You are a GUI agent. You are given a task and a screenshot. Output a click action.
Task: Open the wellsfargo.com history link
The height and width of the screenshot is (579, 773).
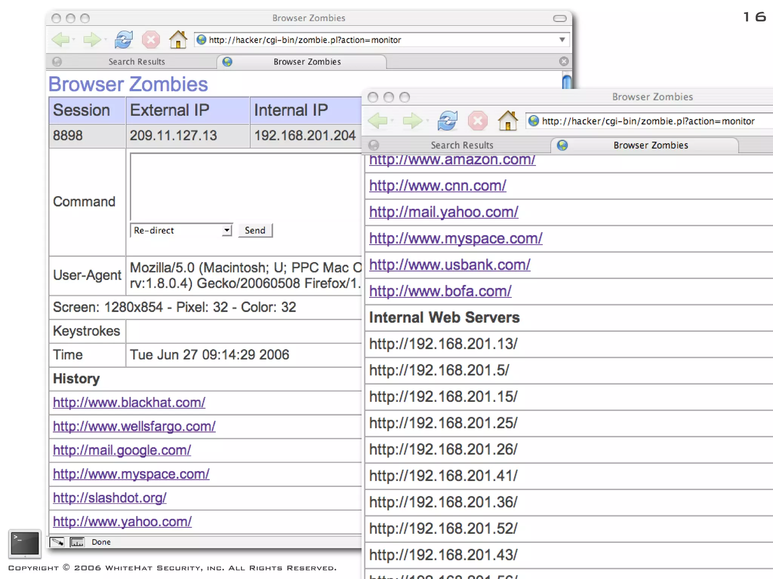tap(134, 426)
